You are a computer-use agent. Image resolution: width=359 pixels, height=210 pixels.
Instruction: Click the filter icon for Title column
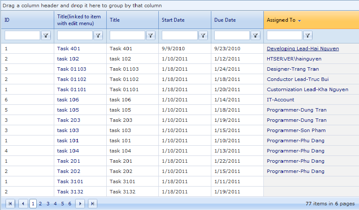[151, 35]
